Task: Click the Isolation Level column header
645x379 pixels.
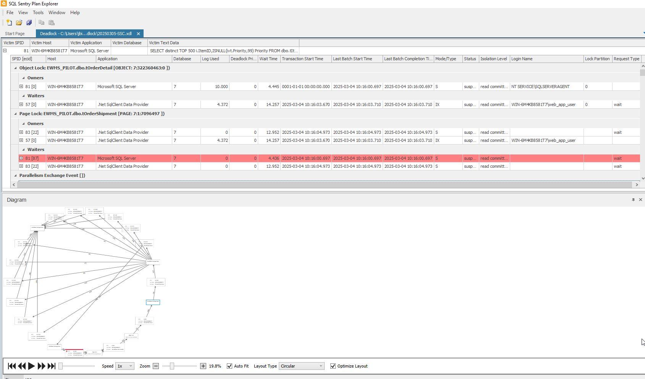Action: [x=495, y=59]
